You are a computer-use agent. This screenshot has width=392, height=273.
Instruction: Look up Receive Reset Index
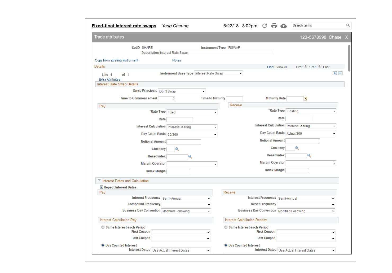pos(309,156)
